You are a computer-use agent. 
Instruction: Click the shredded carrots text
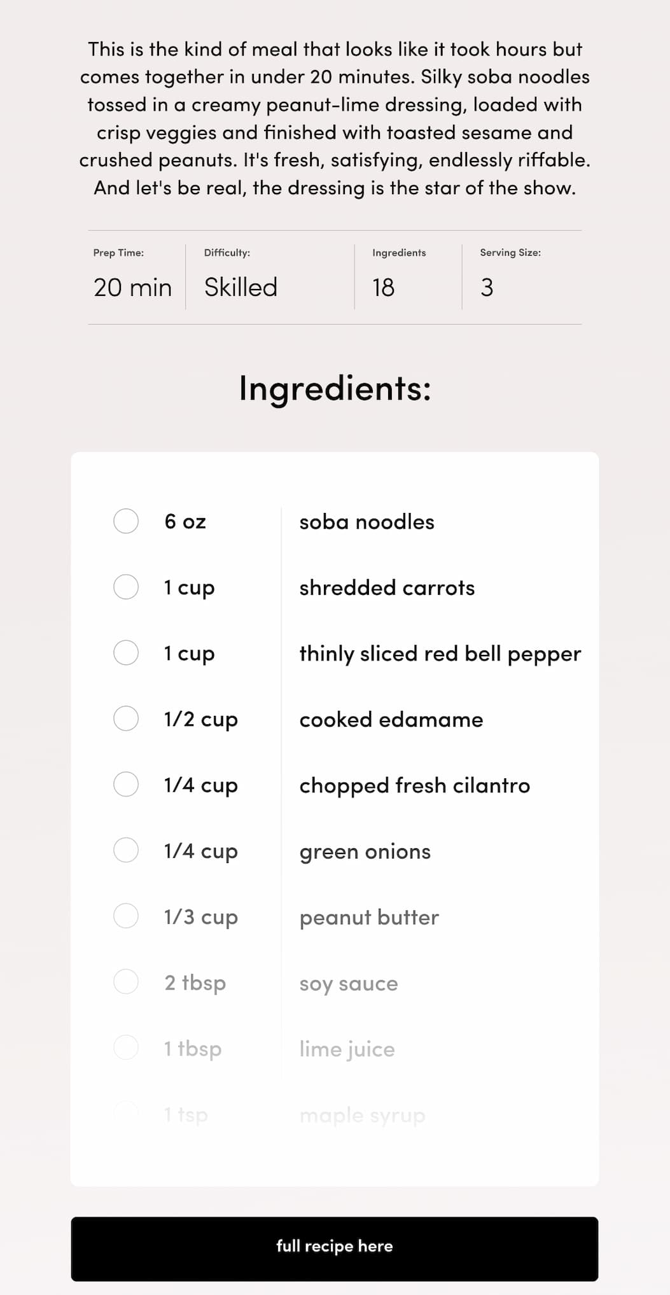[x=387, y=587]
